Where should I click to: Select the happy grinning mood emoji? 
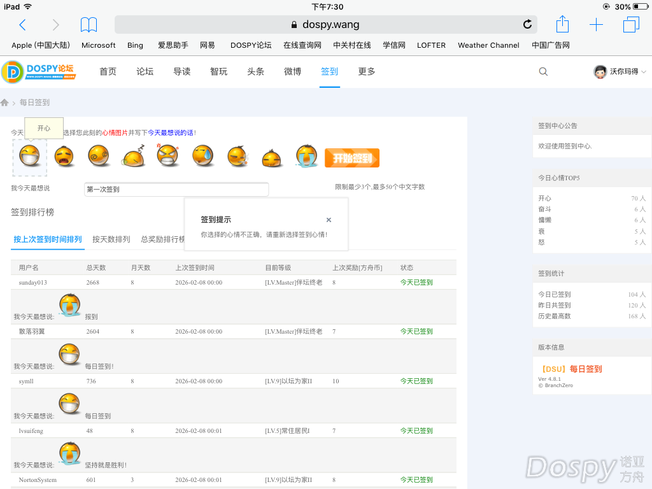(x=29, y=157)
